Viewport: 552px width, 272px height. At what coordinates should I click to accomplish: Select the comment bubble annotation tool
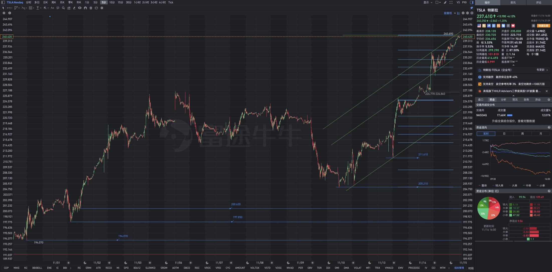[x=58, y=8]
